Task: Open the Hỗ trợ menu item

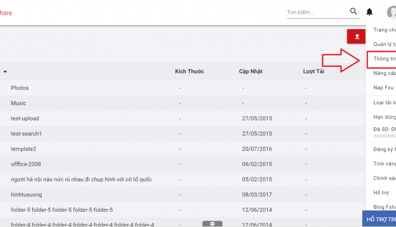Action: 381,193
